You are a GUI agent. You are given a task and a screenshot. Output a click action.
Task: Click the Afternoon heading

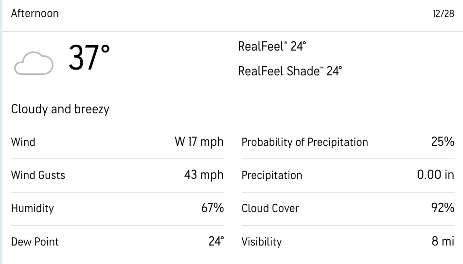(x=35, y=13)
